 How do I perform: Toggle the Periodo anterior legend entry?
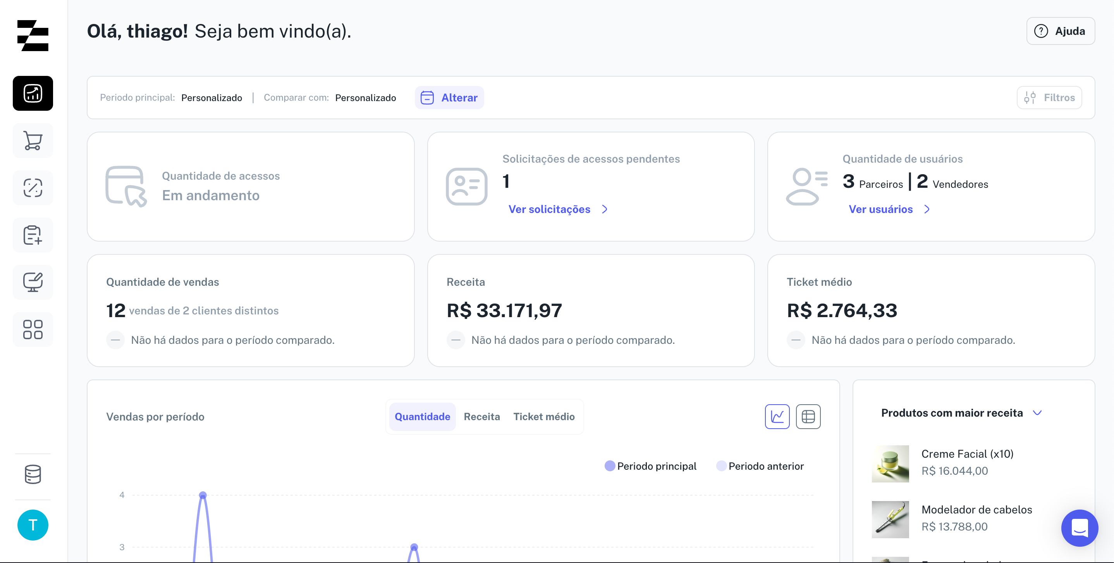761,466
